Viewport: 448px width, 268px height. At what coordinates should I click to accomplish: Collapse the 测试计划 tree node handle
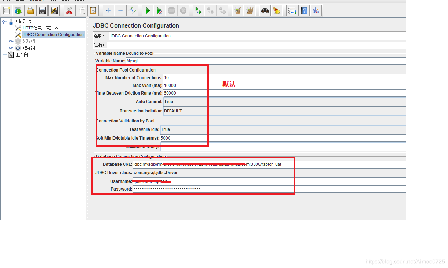pyautogui.click(x=4, y=21)
